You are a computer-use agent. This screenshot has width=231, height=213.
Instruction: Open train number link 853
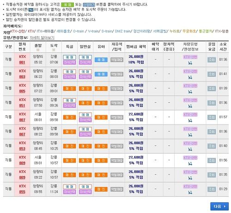pos(22,149)
